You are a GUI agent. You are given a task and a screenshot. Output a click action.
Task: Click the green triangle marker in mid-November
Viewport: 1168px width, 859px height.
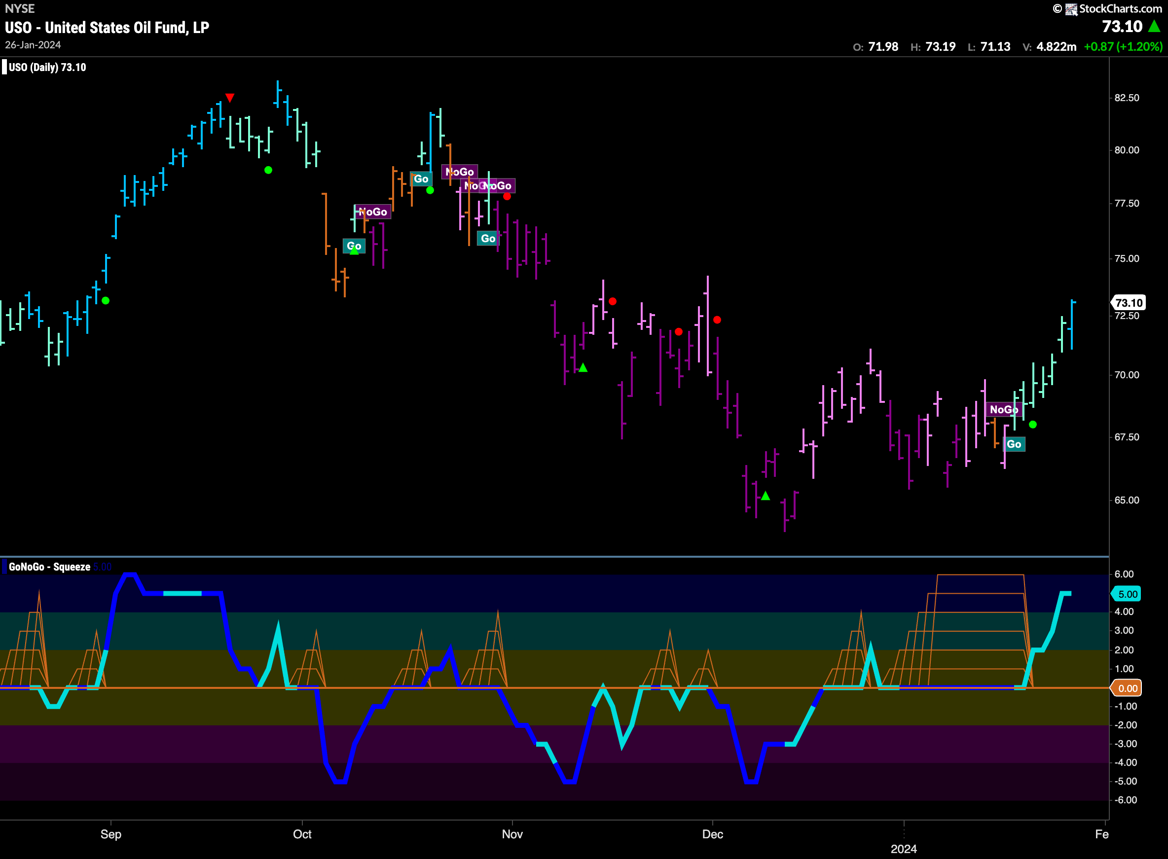pos(583,368)
